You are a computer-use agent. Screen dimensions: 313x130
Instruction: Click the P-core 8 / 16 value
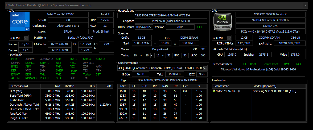tap(26, 44)
